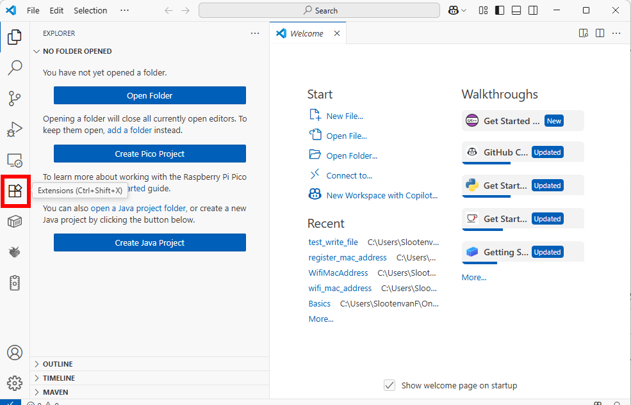Open the Manage gear icon

click(15, 383)
